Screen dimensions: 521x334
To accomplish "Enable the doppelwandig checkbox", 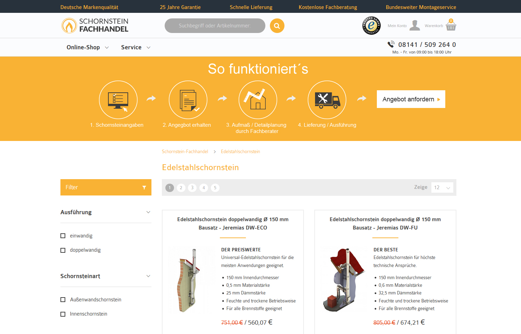I will pos(63,250).
